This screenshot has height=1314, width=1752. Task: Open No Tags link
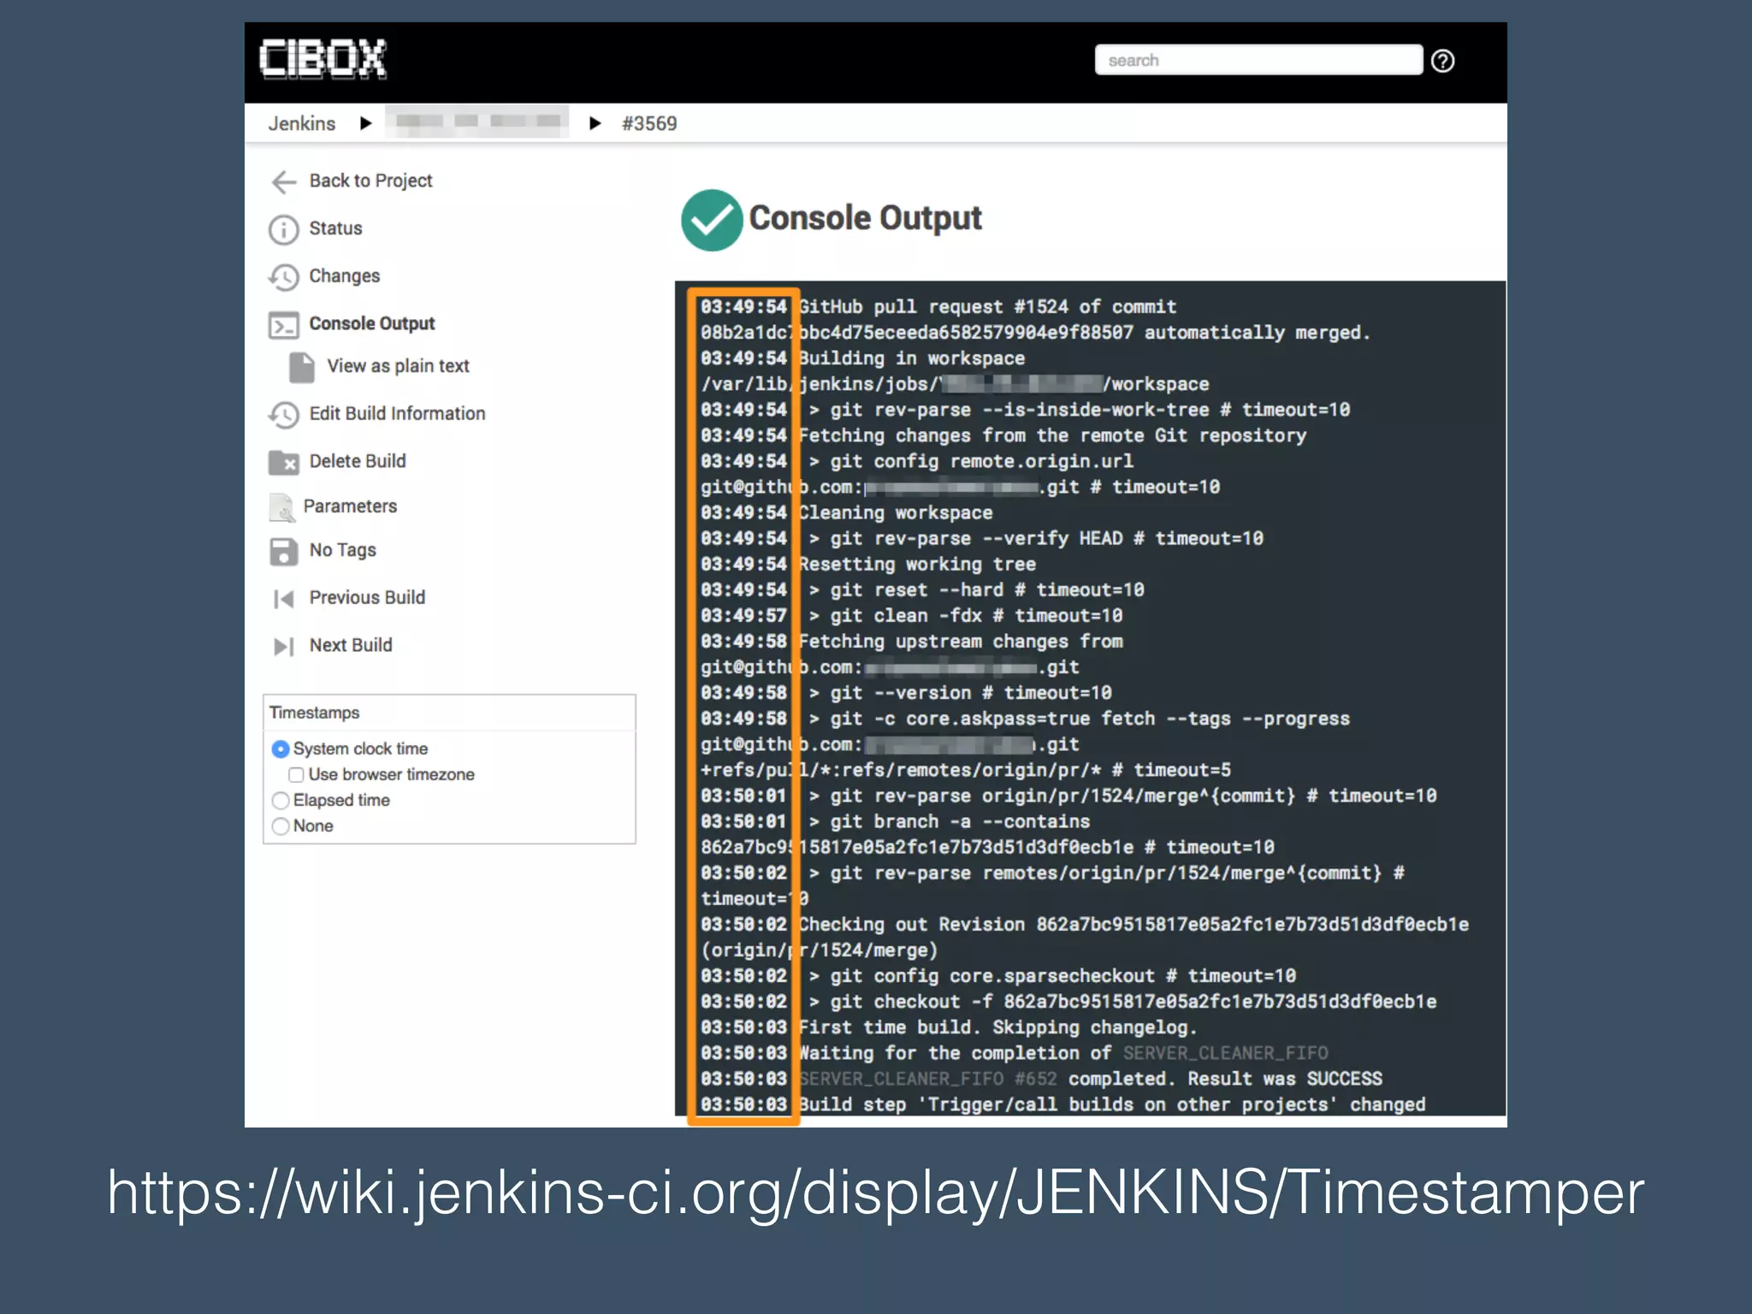coord(342,550)
